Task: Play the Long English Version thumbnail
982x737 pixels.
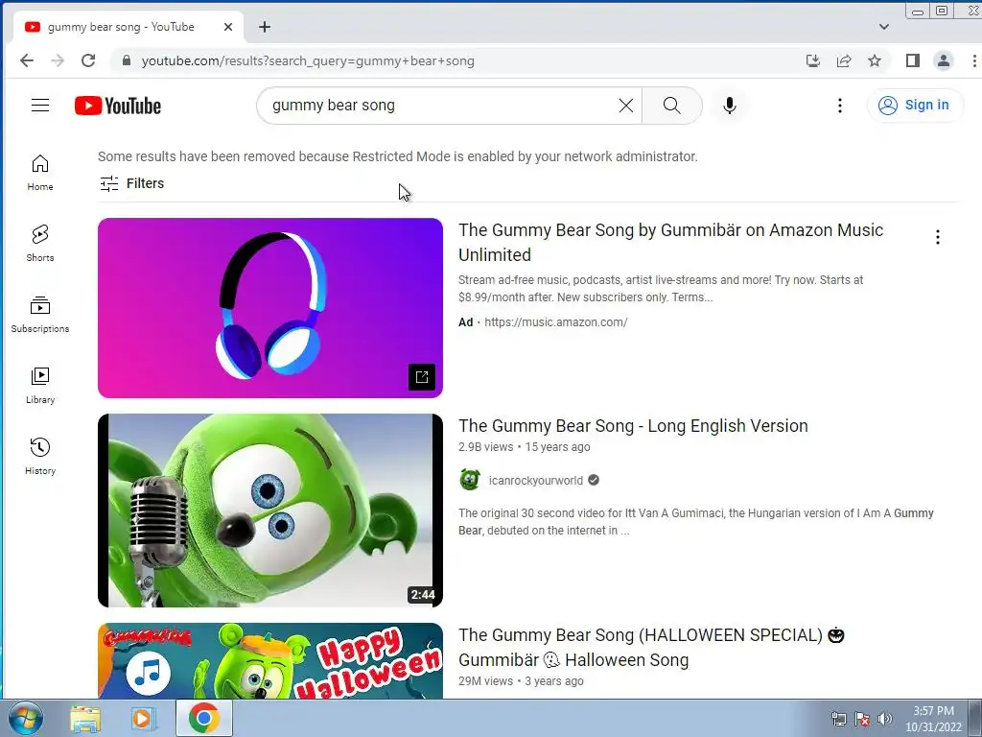Action: (269, 511)
